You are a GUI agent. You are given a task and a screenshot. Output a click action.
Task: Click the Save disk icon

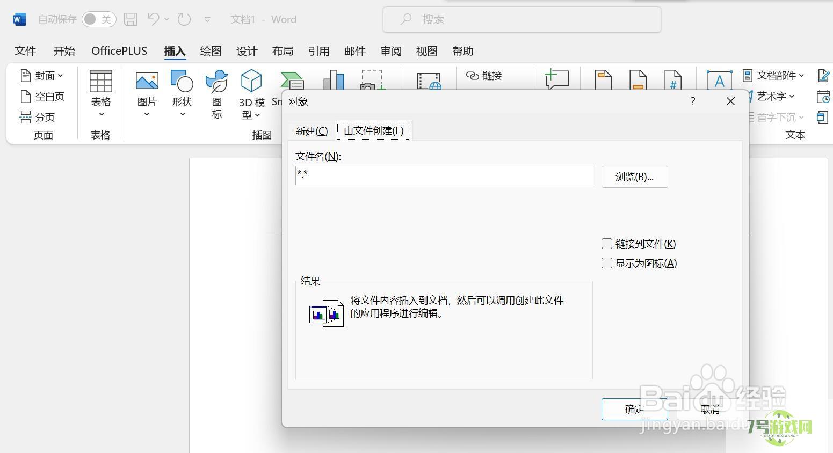click(x=131, y=19)
